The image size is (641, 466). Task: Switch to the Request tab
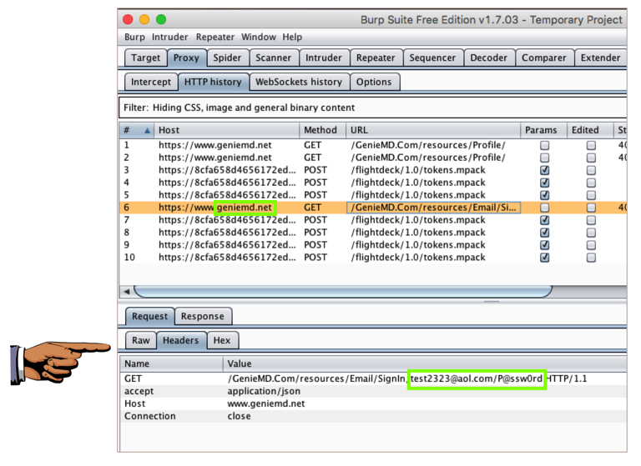[149, 316]
